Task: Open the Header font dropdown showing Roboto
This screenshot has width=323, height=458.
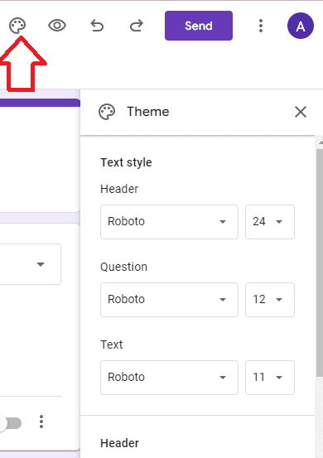Action: coord(169,222)
